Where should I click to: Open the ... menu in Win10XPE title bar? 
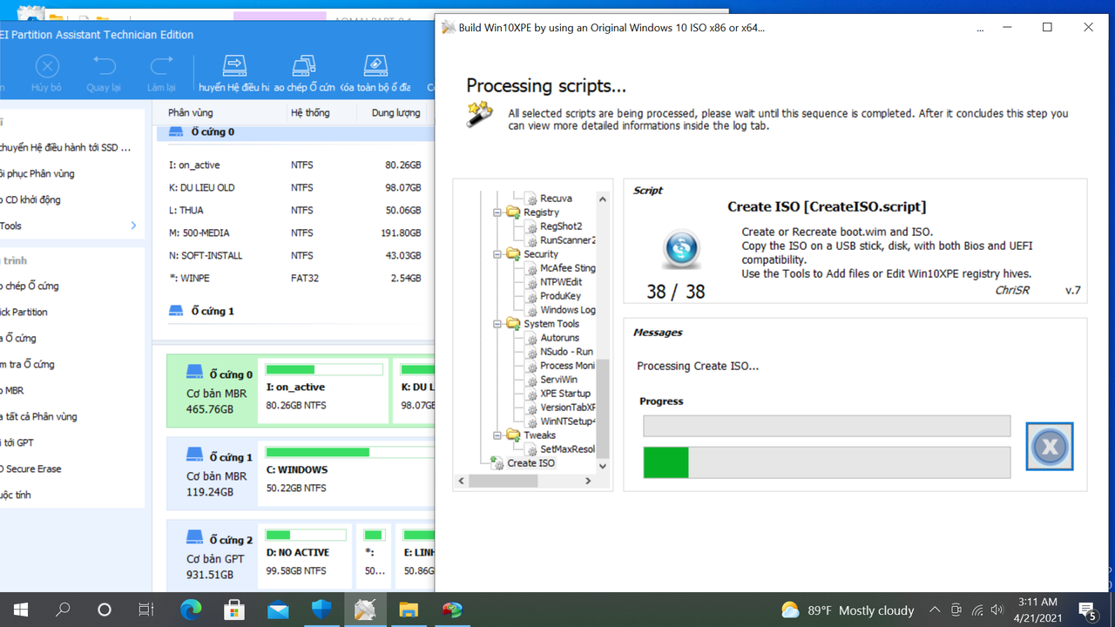pos(979,27)
